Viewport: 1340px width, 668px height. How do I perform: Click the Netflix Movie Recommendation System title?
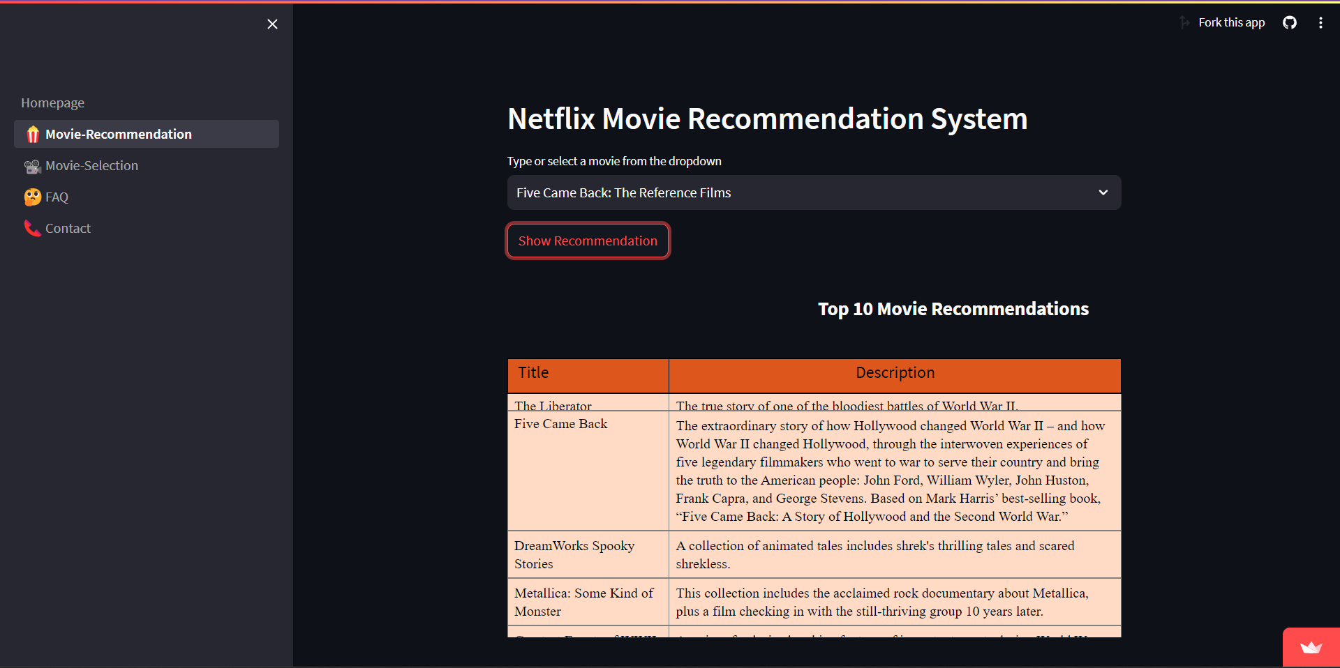pyautogui.click(x=768, y=119)
